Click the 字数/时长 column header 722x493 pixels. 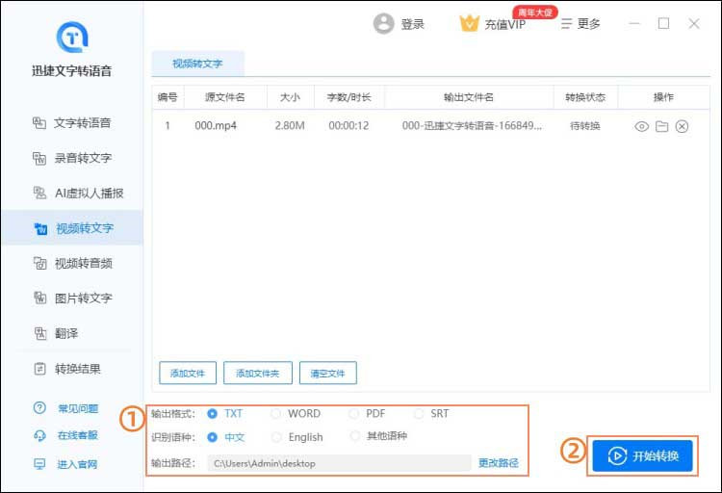click(348, 97)
